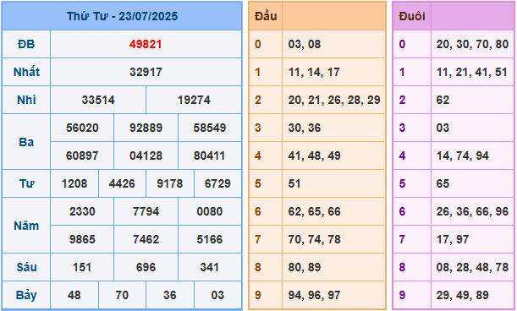Click Đầu row values '11, 14, 17'
The height and width of the screenshot is (311, 517).
coord(314,72)
